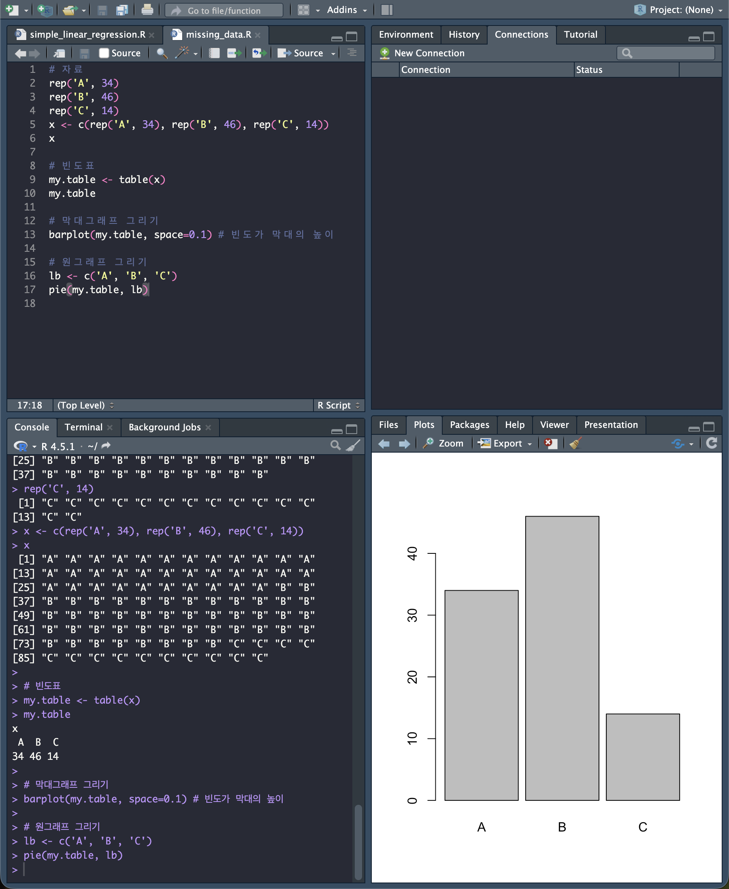Image resolution: width=729 pixels, height=889 pixels.
Task: Click the Go to file/function field
Action: click(x=224, y=11)
